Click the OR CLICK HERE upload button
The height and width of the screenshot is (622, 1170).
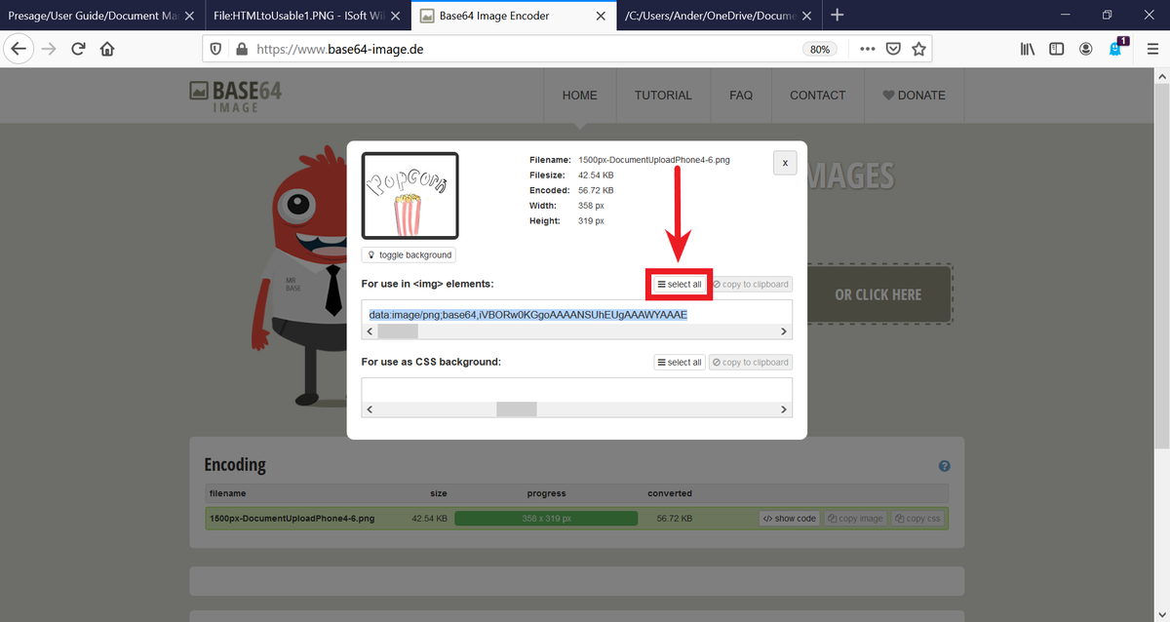pos(877,294)
